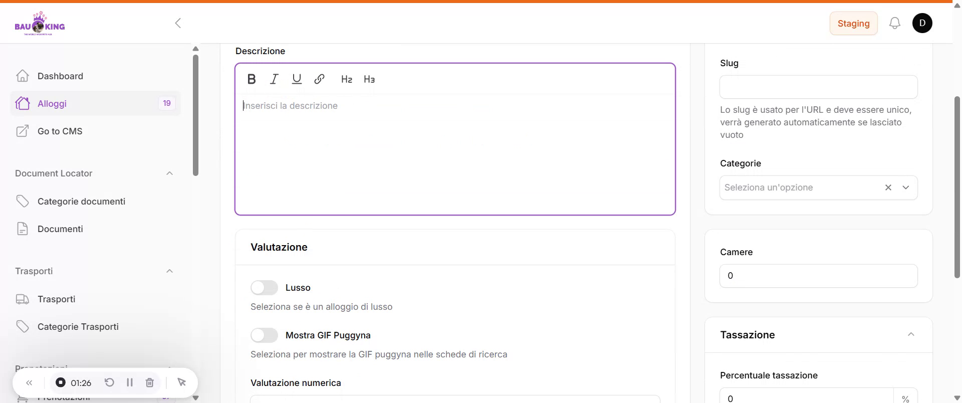Click the Categorie Trasporti tag icon

tap(23, 326)
